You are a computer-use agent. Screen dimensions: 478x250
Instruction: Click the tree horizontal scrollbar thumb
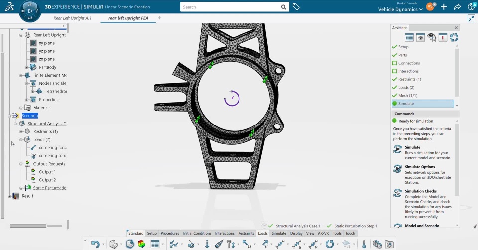point(28,226)
